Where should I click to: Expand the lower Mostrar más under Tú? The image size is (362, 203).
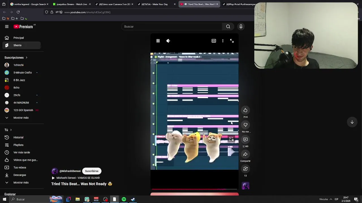21,182
